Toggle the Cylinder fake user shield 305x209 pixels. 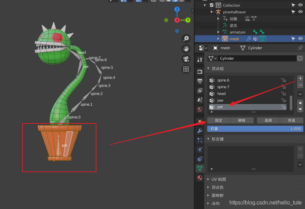coord(300,58)
